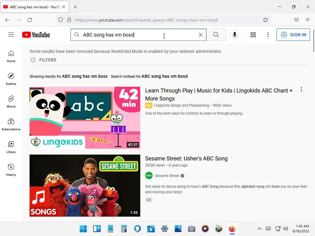Open Library in the sidebar
Image resolution: width=315 pixels, height=236 pixels.
tap(11, 147)
